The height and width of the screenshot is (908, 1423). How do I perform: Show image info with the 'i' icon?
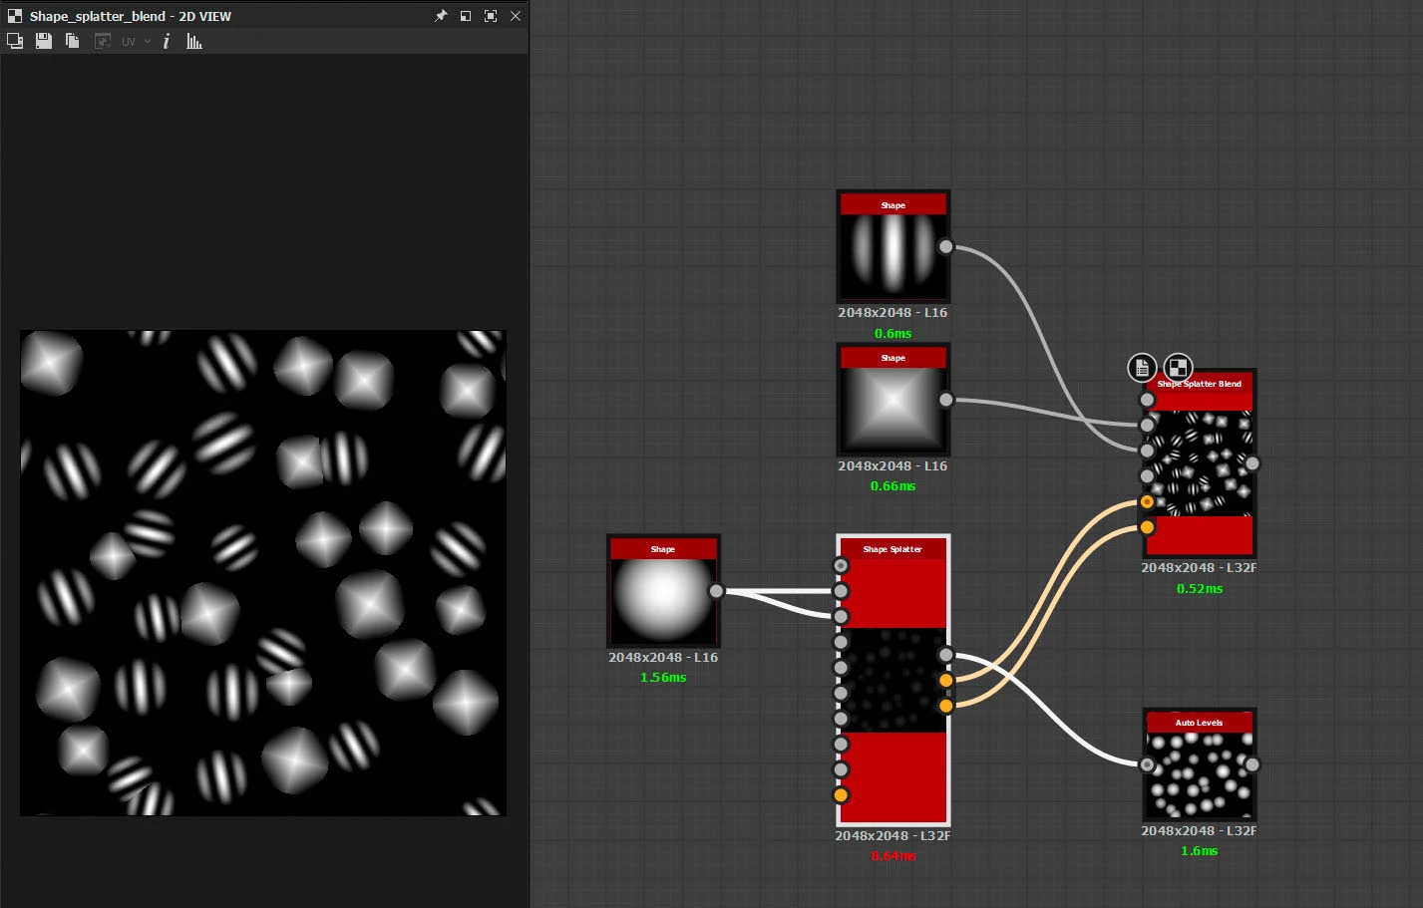[x=167, y=41]
